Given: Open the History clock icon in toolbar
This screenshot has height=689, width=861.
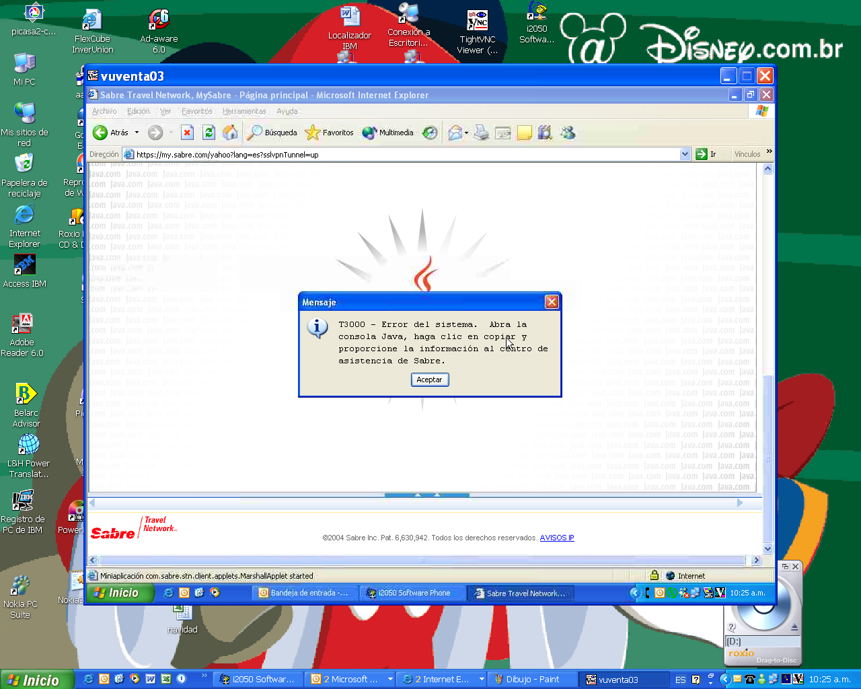Looking at the screenshot, I should click(x=430, y=133).
